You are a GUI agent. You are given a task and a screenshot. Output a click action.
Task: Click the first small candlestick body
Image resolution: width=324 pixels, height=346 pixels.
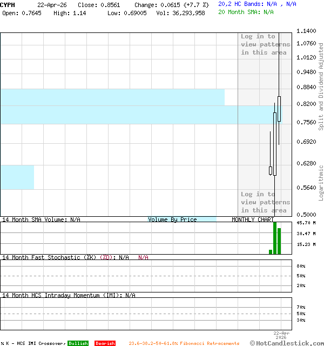(x=271, y=171)
